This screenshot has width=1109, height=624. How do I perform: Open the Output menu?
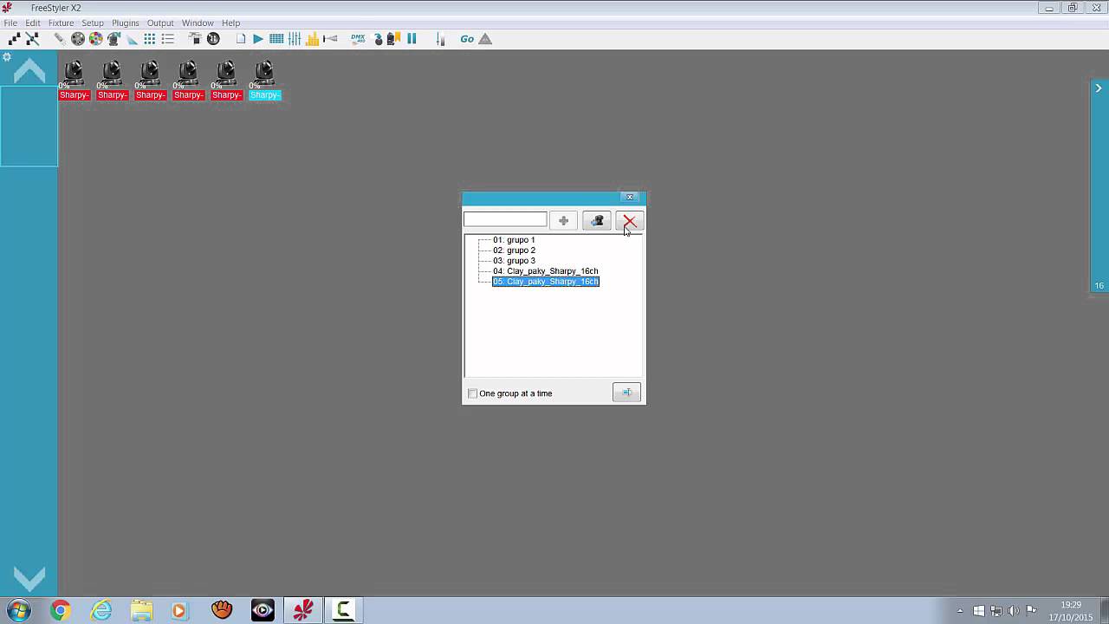(x=160, y=23)
